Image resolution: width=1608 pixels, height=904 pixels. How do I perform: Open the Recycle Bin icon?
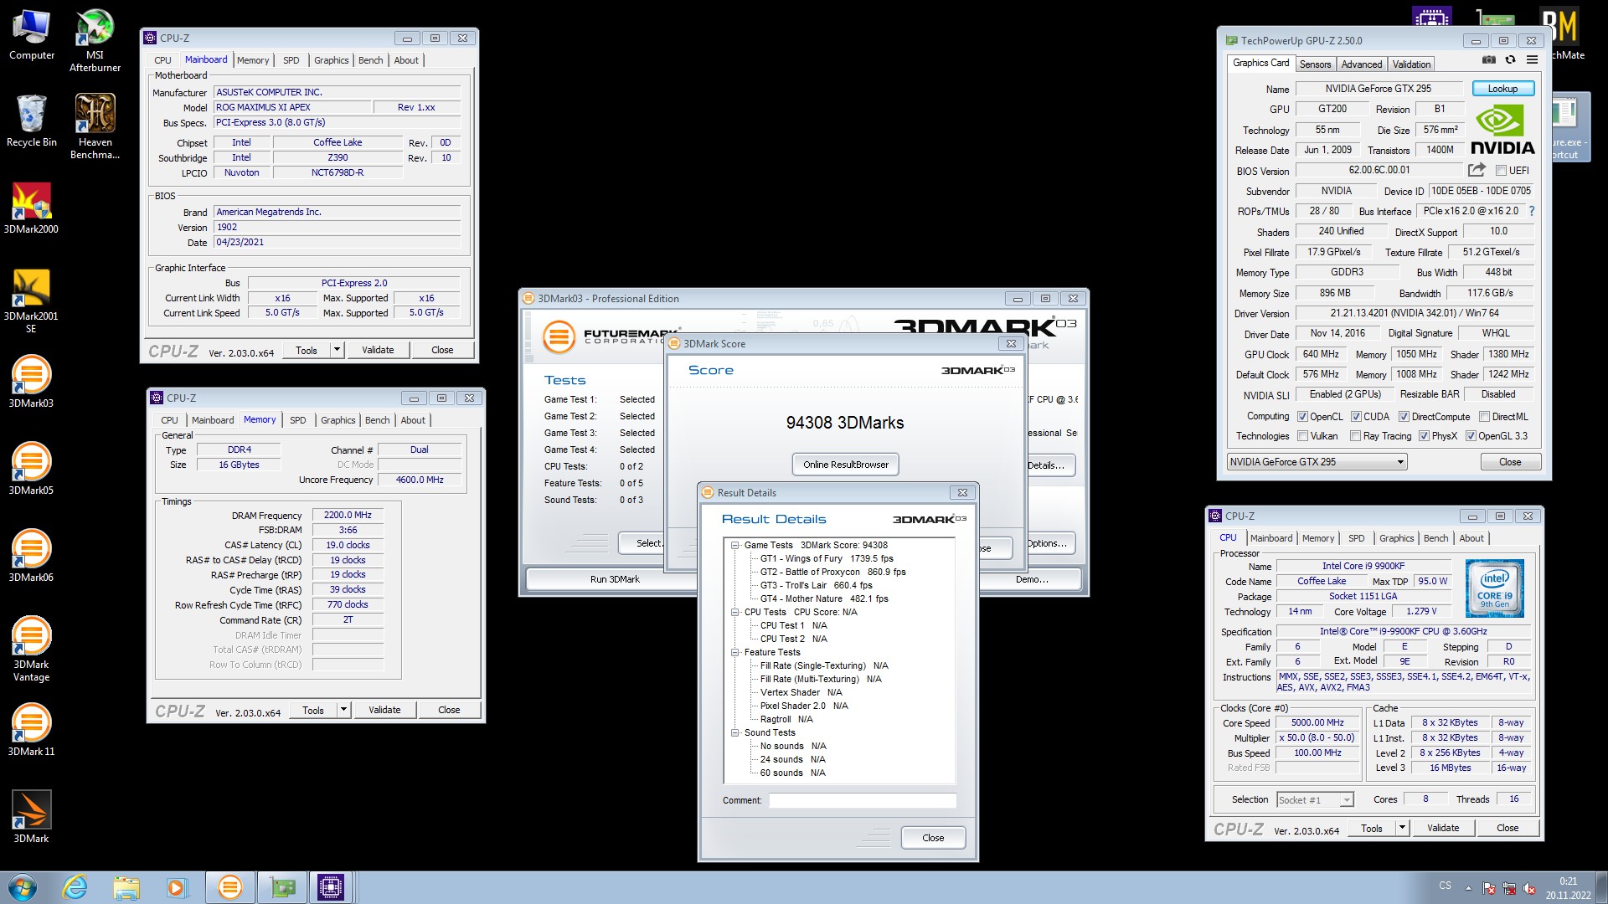(x=31, y=121)
